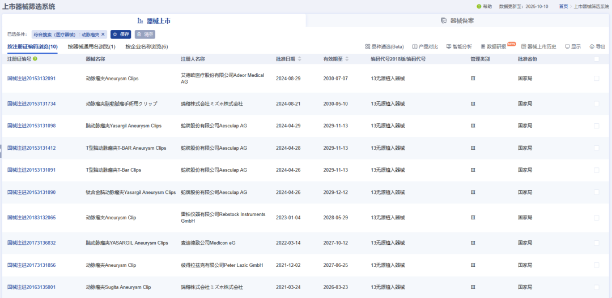Go to 首页 breadcrumb link
This screenshot has width=612, height=298.
[x=563, y=6]
